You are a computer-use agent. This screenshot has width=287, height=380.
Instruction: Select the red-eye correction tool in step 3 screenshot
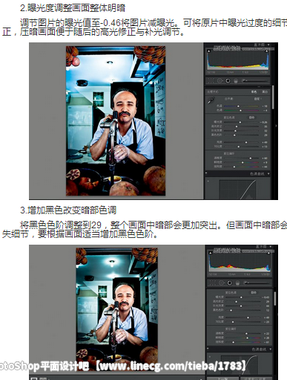(x=230, y=283)
